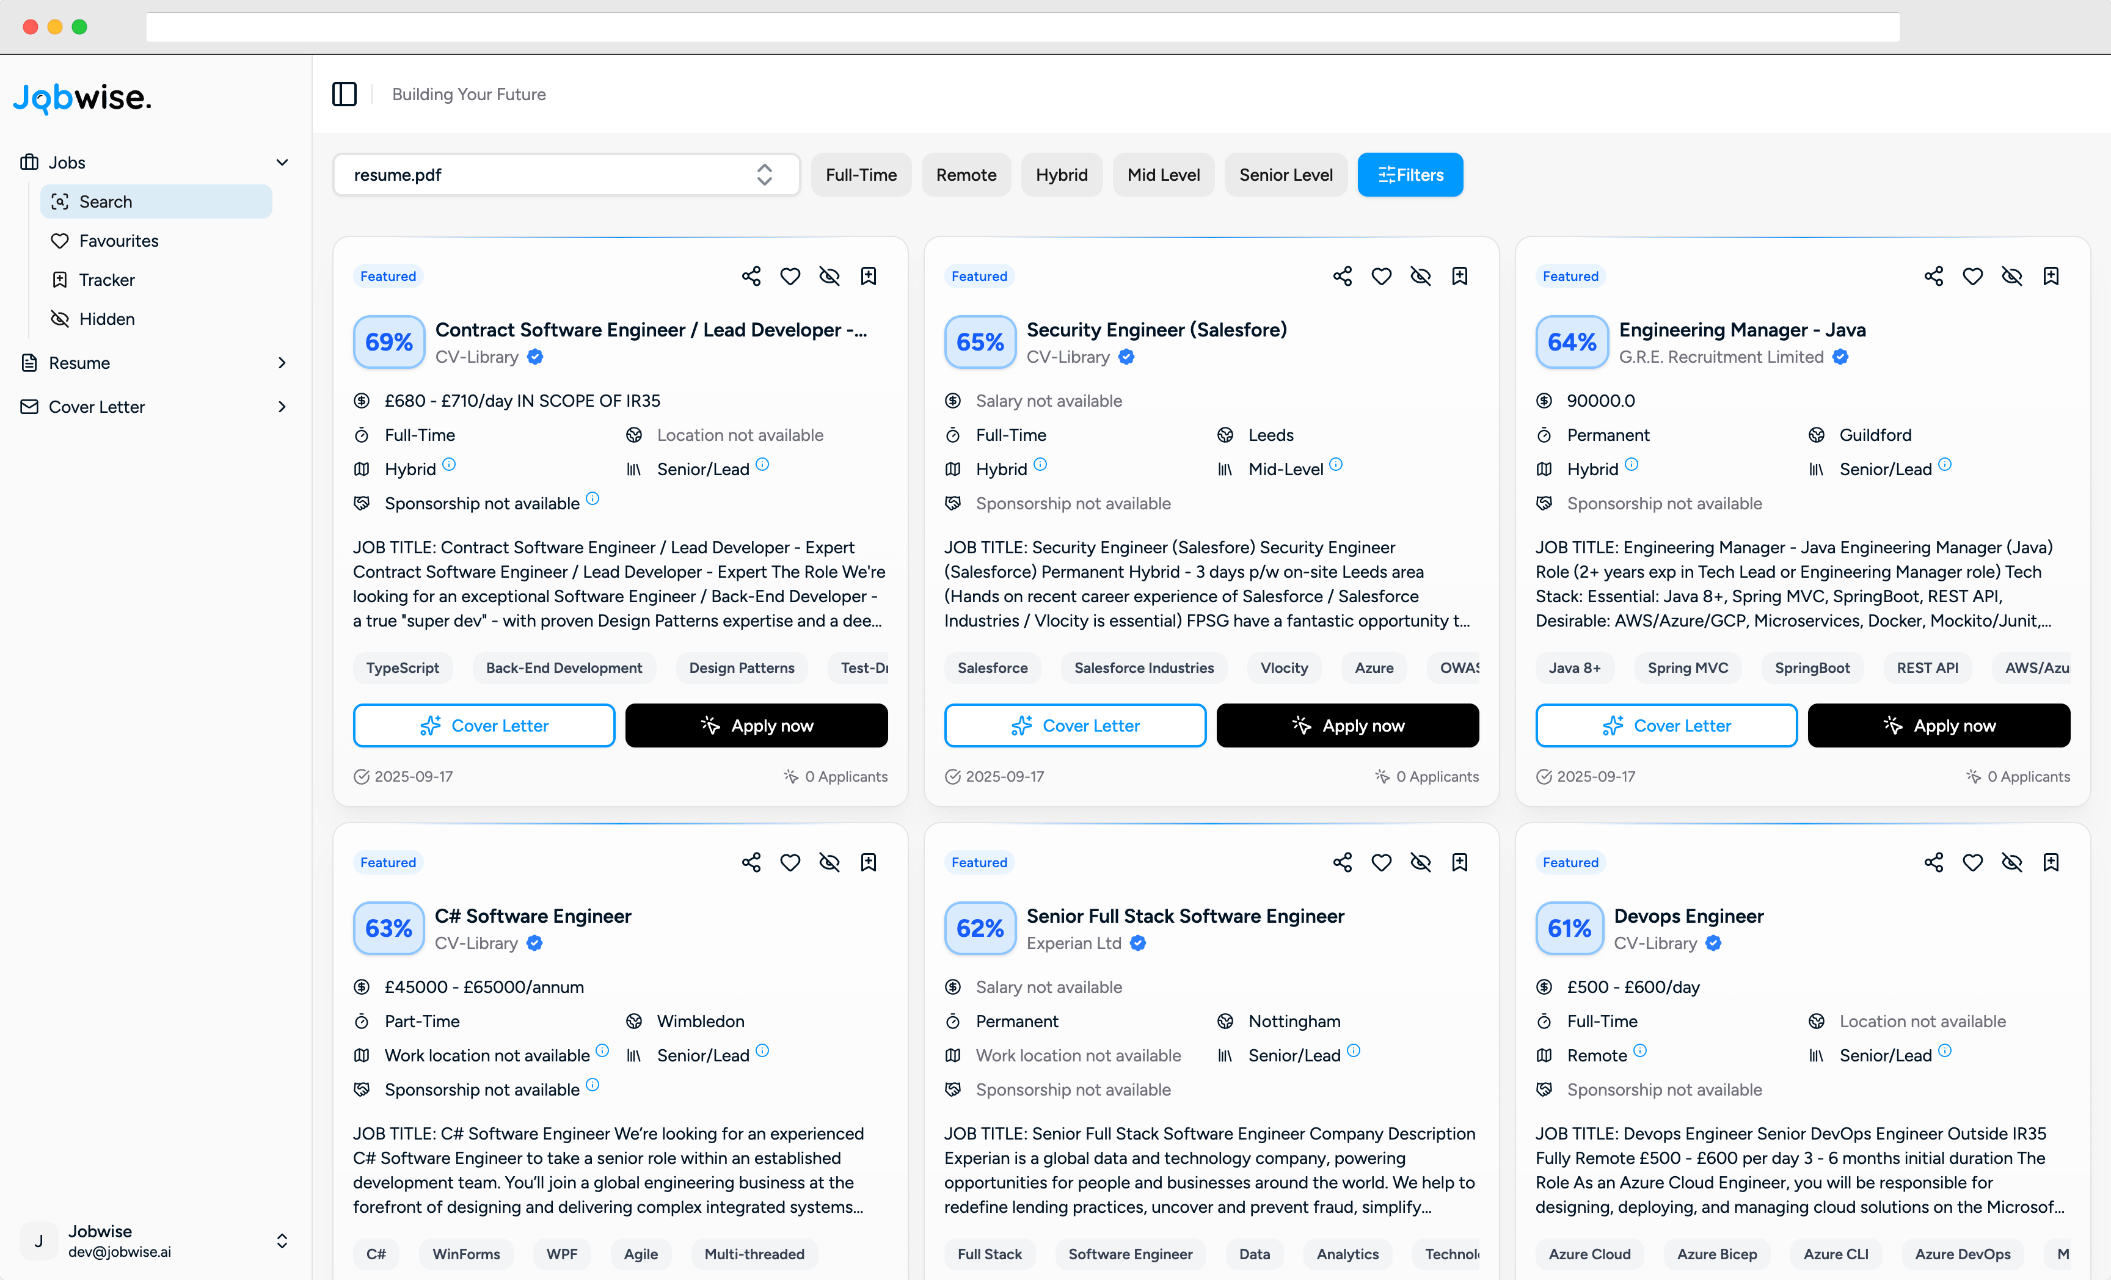
Task: Click the Salesforce Industries skill tag
Action: click(x=1143, y=667)
